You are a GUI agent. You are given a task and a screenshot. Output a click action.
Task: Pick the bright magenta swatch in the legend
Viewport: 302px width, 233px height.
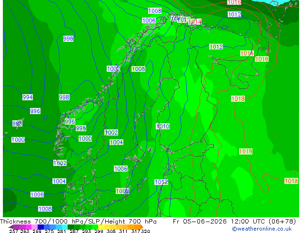point(28,227)
